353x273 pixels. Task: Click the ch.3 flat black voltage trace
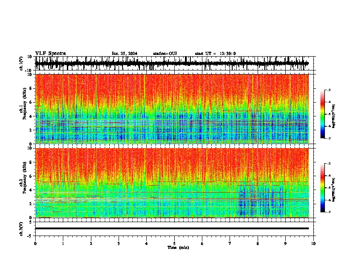pyautogui.click(x=172, y=228)
